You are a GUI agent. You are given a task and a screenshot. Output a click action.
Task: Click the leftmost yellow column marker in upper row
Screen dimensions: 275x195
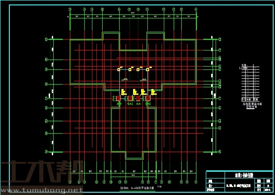[x=119, y=69]
